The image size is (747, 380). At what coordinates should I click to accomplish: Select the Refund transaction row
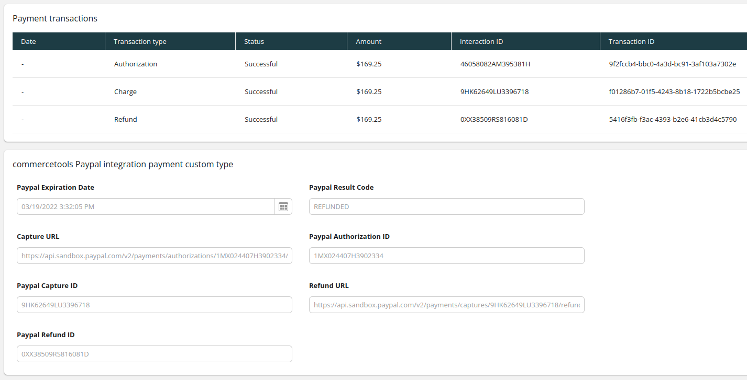(125, 119)
